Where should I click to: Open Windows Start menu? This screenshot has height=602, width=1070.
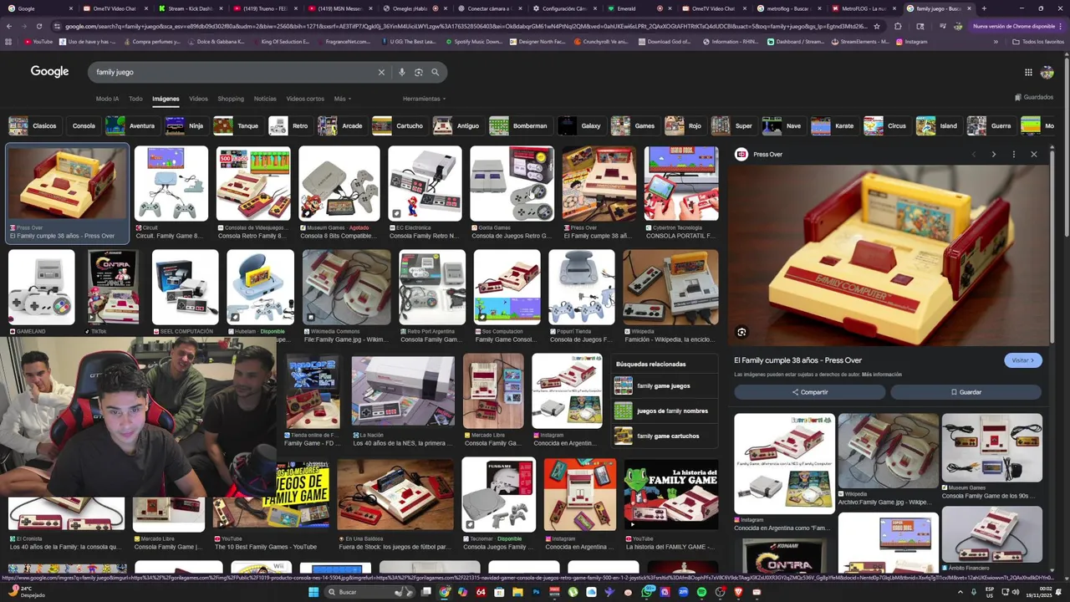(x=313, y=592)
